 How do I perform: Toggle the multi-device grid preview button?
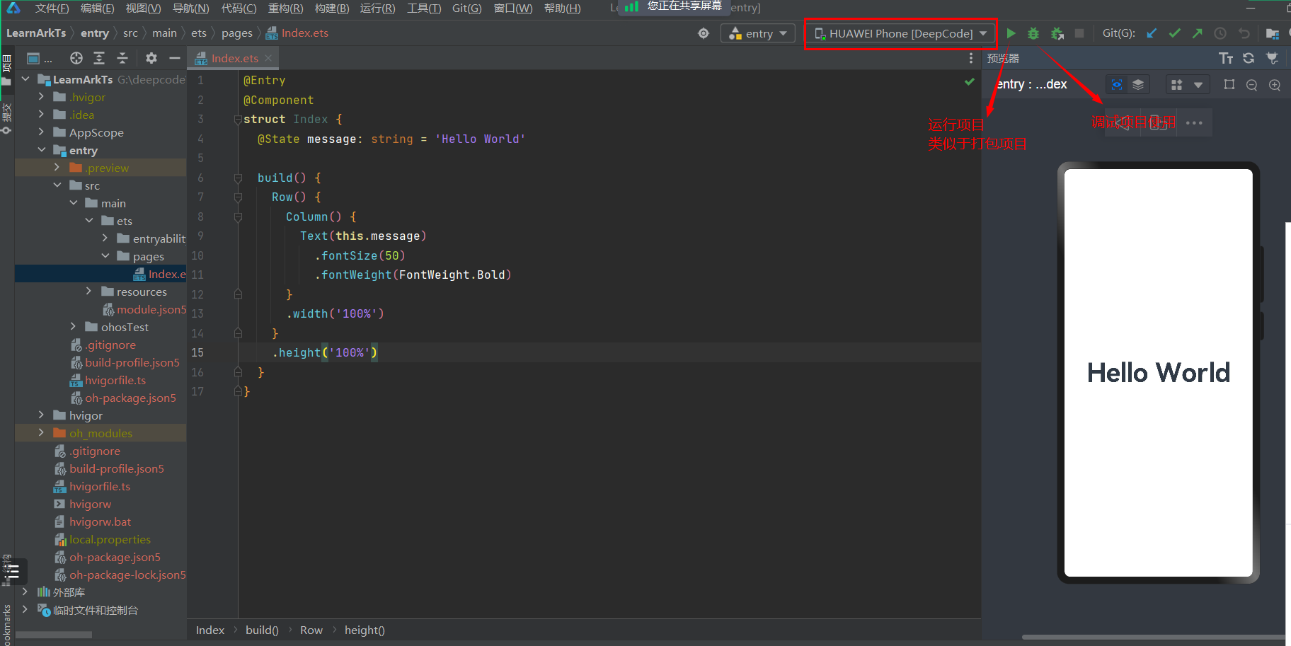coord(1176,85)
